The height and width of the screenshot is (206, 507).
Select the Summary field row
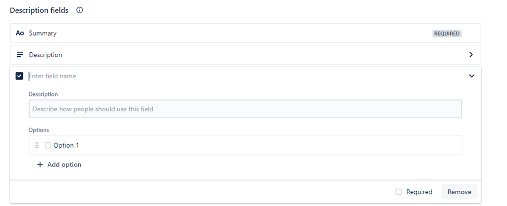tap(246, 33)
